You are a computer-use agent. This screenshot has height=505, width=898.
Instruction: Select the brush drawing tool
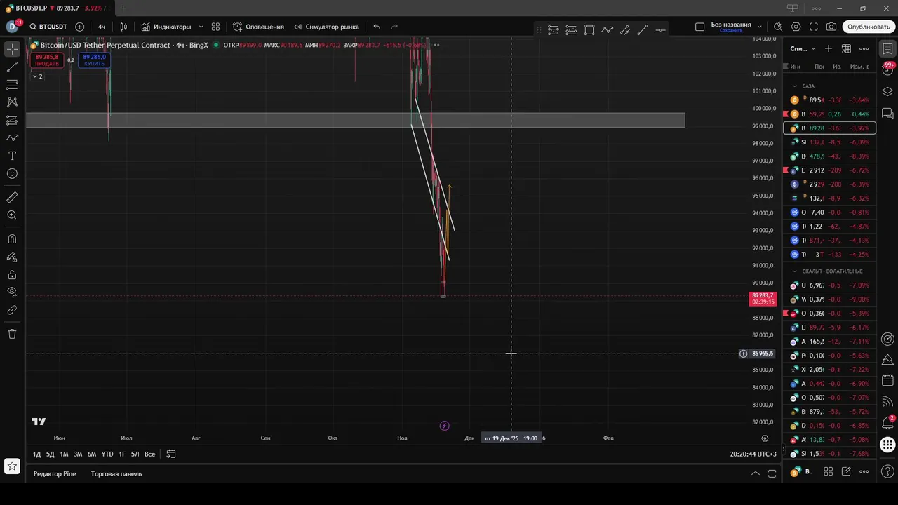(x=12, y=138)
